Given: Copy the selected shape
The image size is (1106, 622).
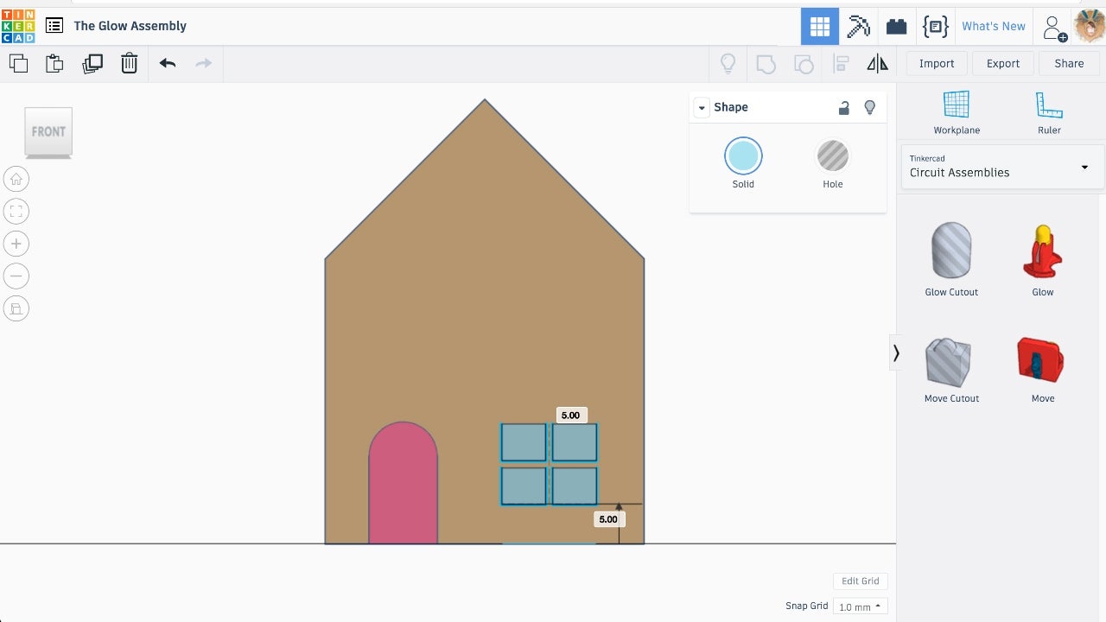Looking at the screenshot, I should tap(18, 63).
